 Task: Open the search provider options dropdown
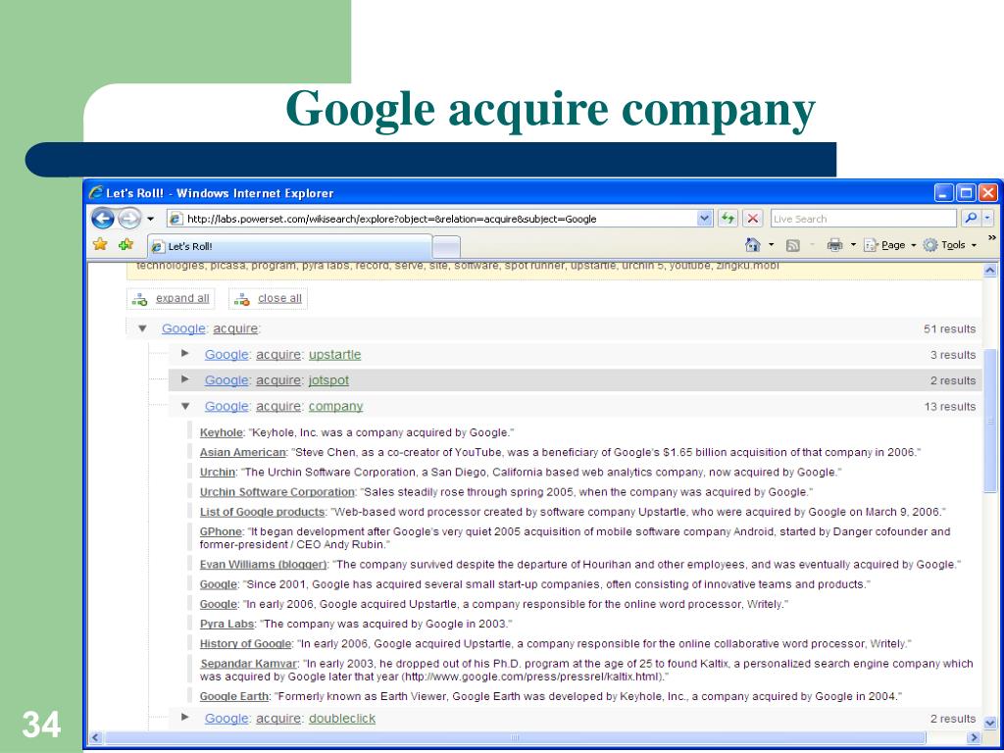pos(988,219)
